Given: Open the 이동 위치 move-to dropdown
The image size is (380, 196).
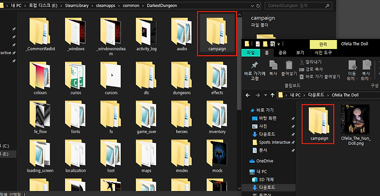Looking at the screenshot, I should [x=352, y=71].
